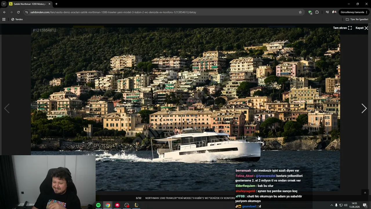View site information for sahibinden.com
This screenshot has height=209, width=371.
(27, 12)
